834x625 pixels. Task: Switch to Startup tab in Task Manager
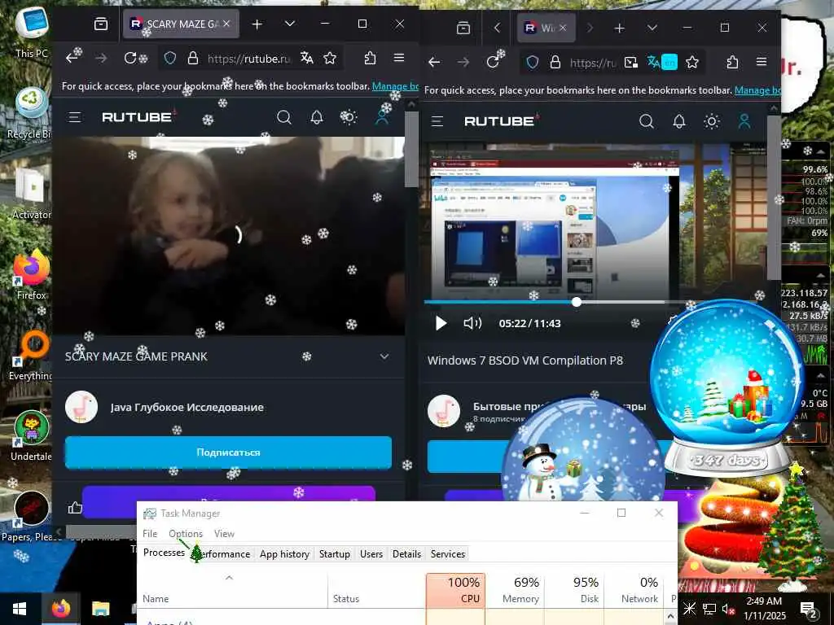335,553
